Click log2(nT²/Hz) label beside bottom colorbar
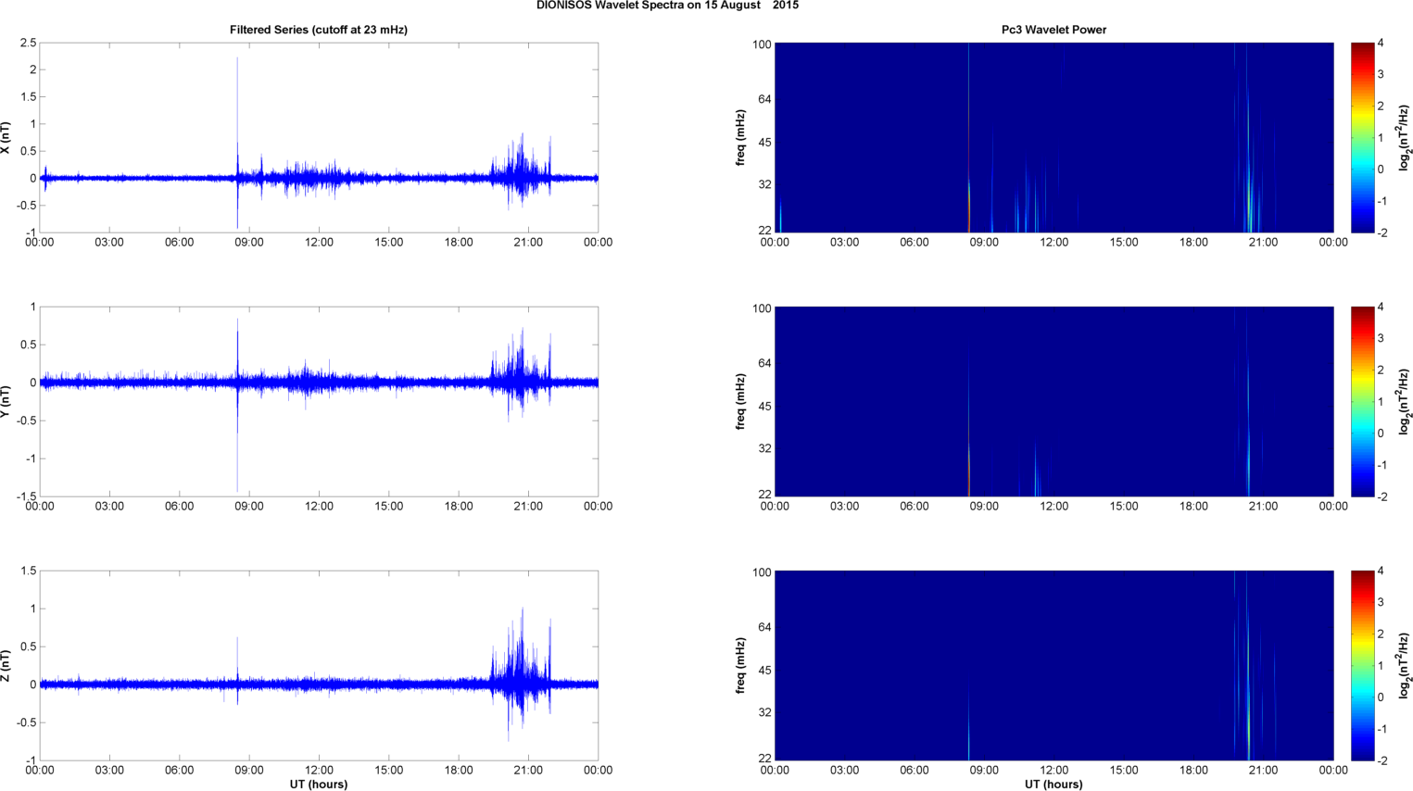Viewport: 1413px width, 791px height. click(x=1405, y=665)
